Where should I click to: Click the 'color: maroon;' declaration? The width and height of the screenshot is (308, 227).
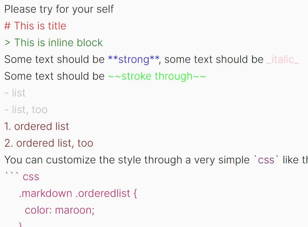click(60, 210)
